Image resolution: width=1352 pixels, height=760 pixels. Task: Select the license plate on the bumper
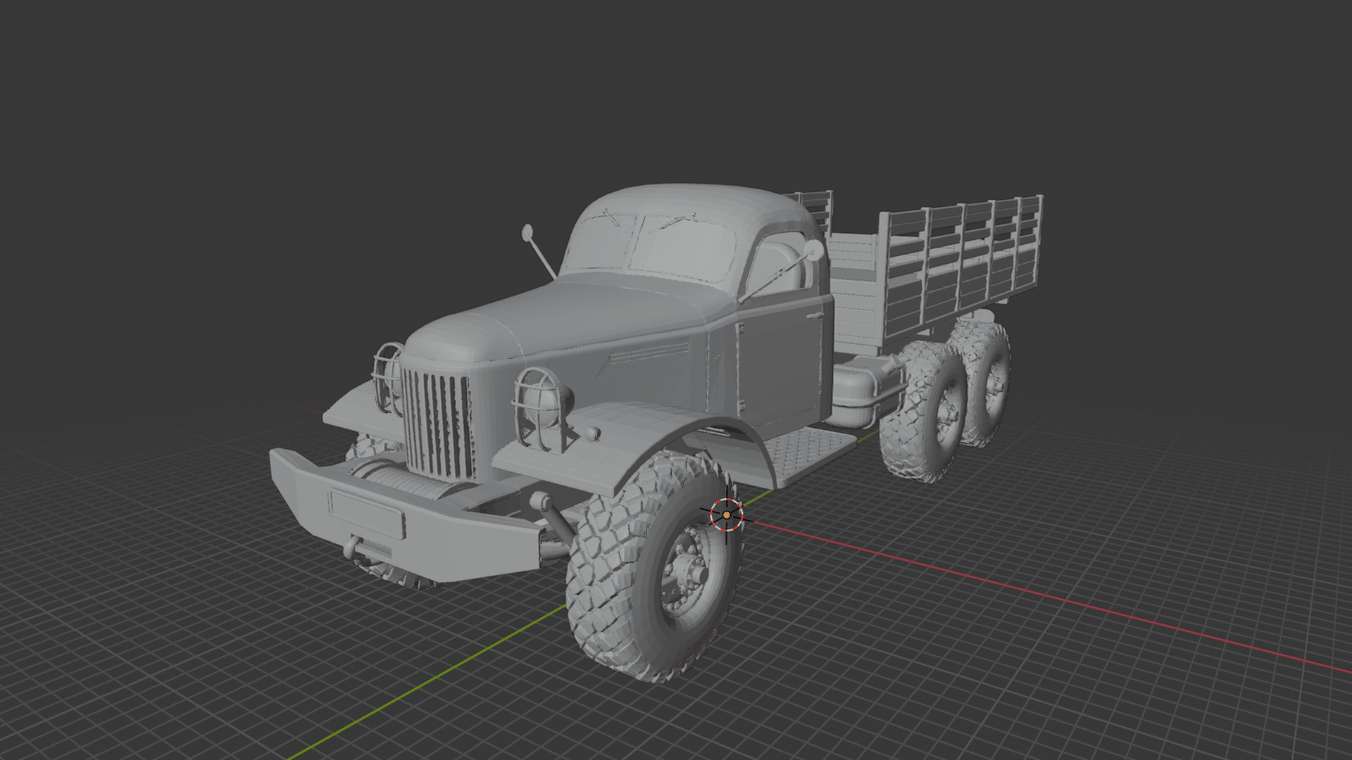click(x=366, y=513)
